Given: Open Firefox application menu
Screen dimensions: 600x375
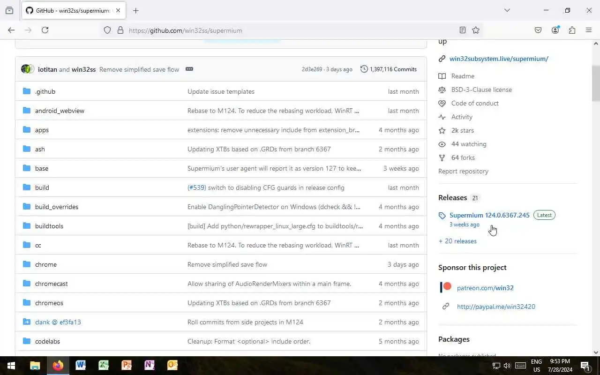Looking at the screenshot, I should pyautogui.click(x=589, y=30).
